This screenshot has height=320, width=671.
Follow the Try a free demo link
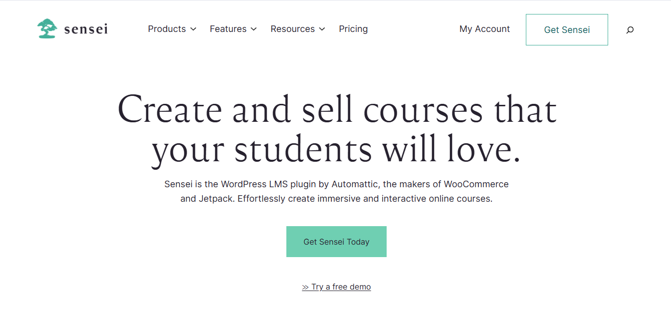tap(341, 287)
